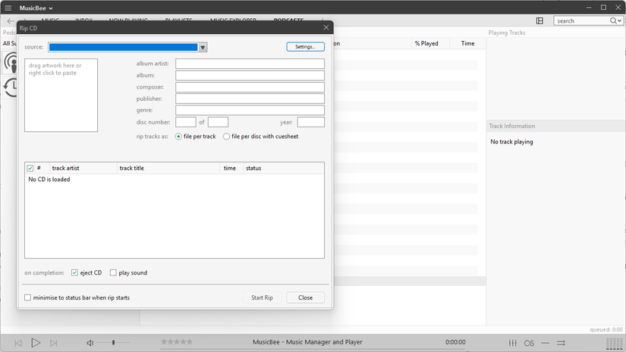This screenshot has width=626, height=352.
Task: Toggle last.fm scrobbling icon
Action: pyautogui.click(x=529, y=343)
